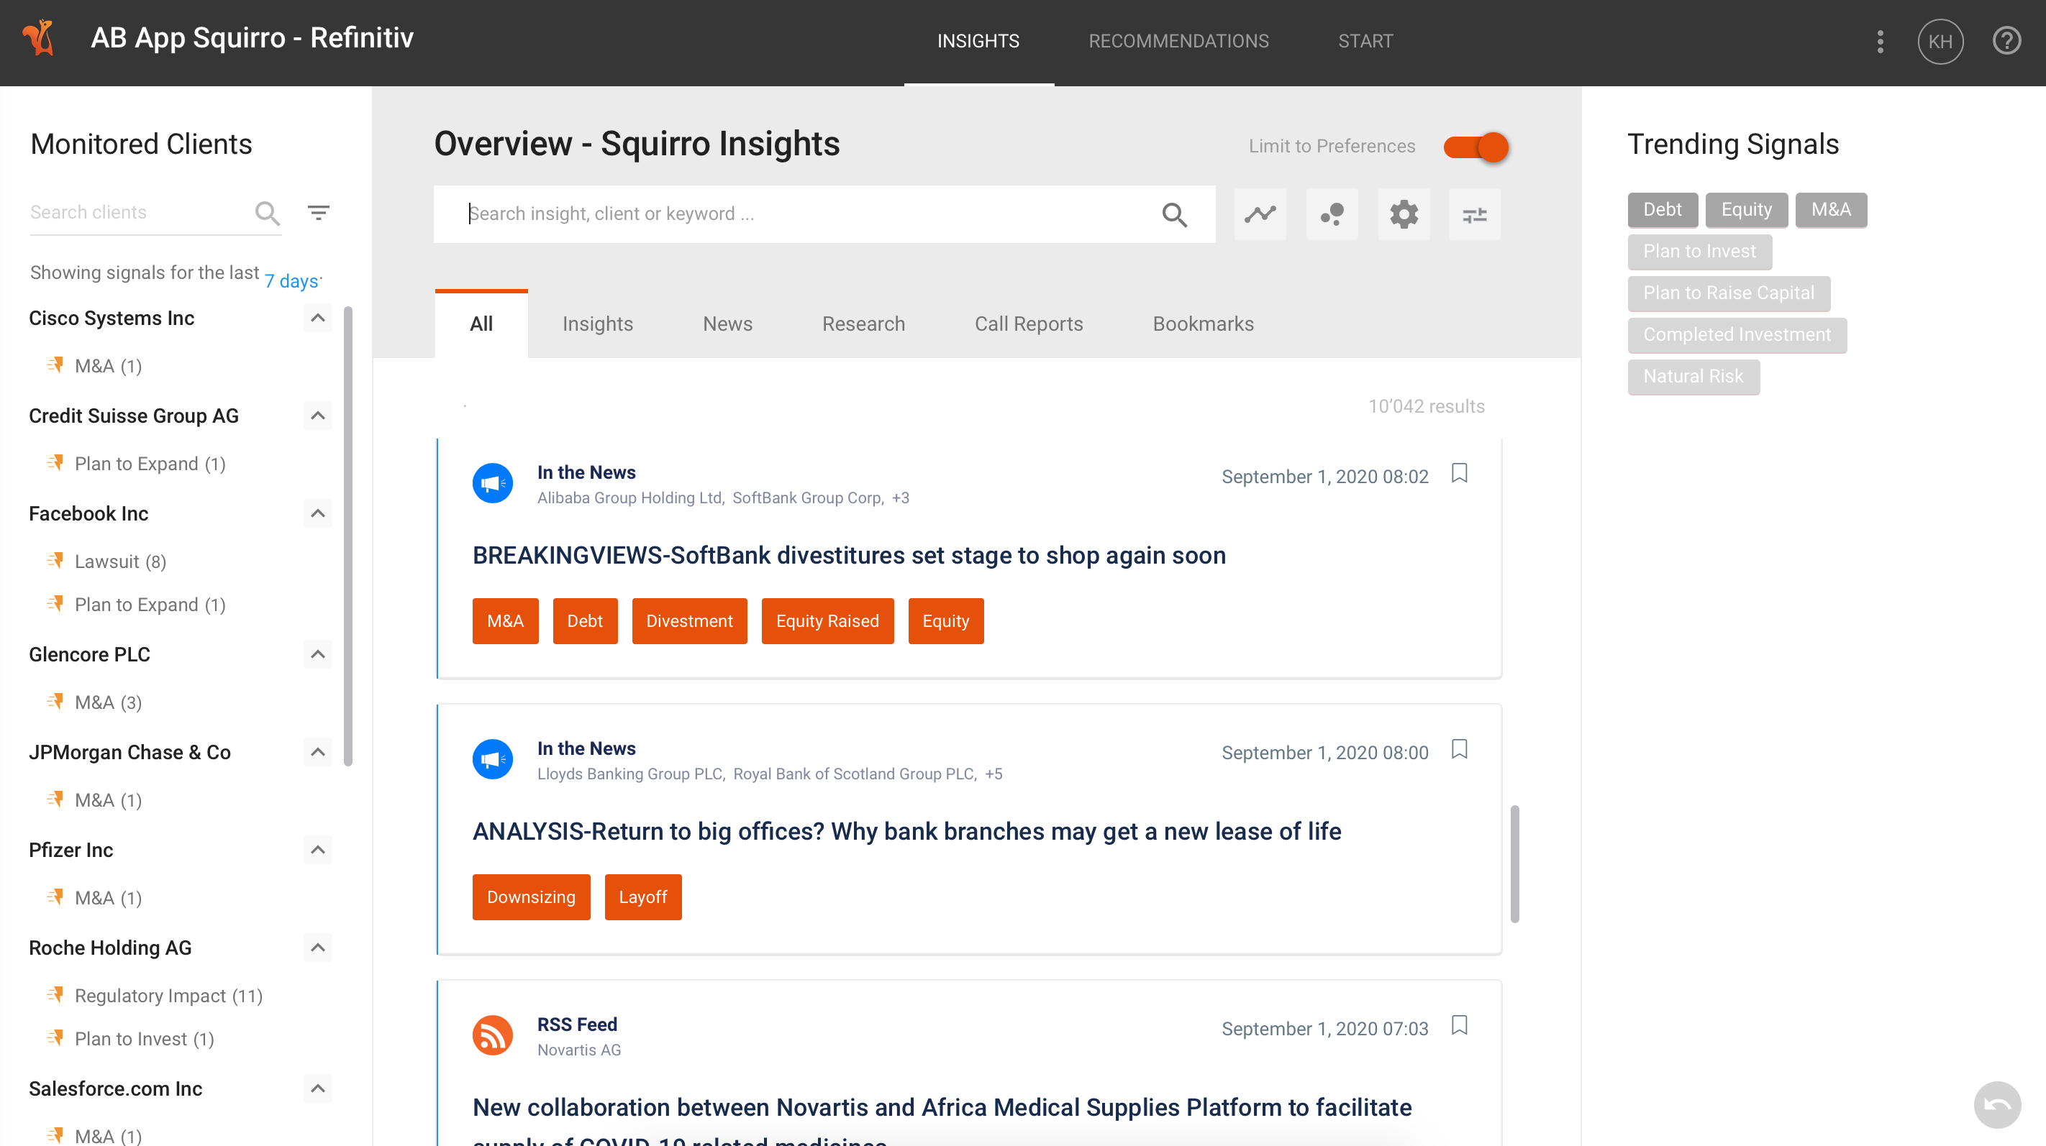Image resolution: width=2046 pixels, height=1146 pixels.
Task: Select Credit Suisse Plan to Expand (1)
Action: tap(150, 464)
